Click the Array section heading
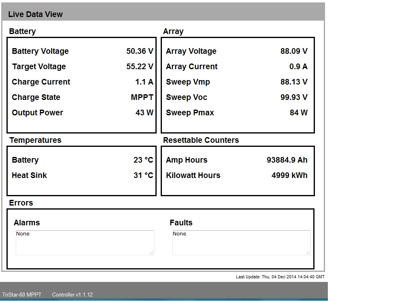 coord(173,32)
